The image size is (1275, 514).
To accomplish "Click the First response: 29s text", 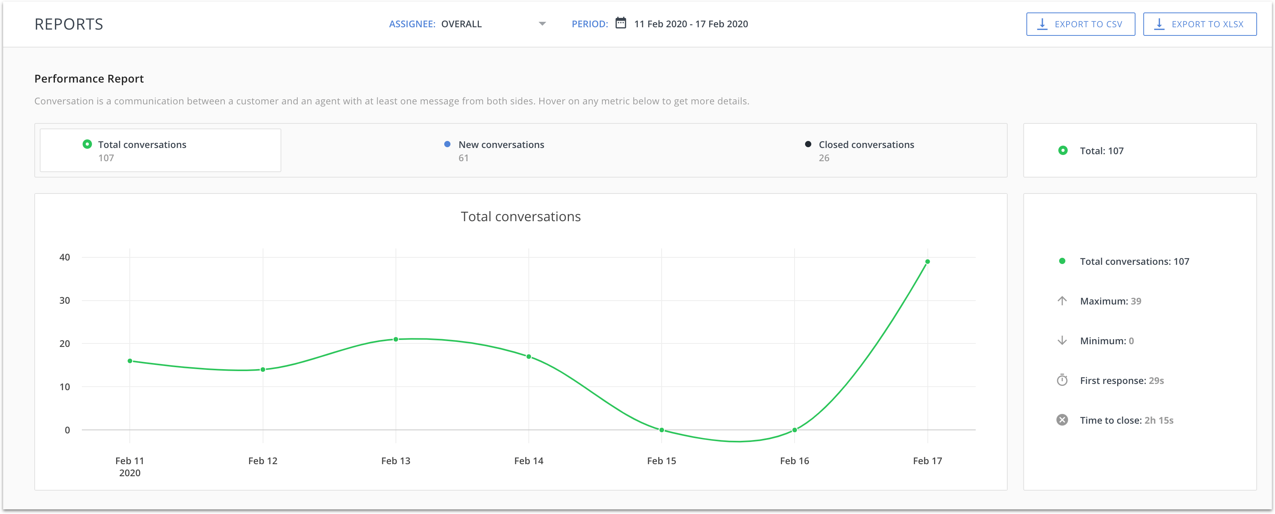I will point(1121,381).
